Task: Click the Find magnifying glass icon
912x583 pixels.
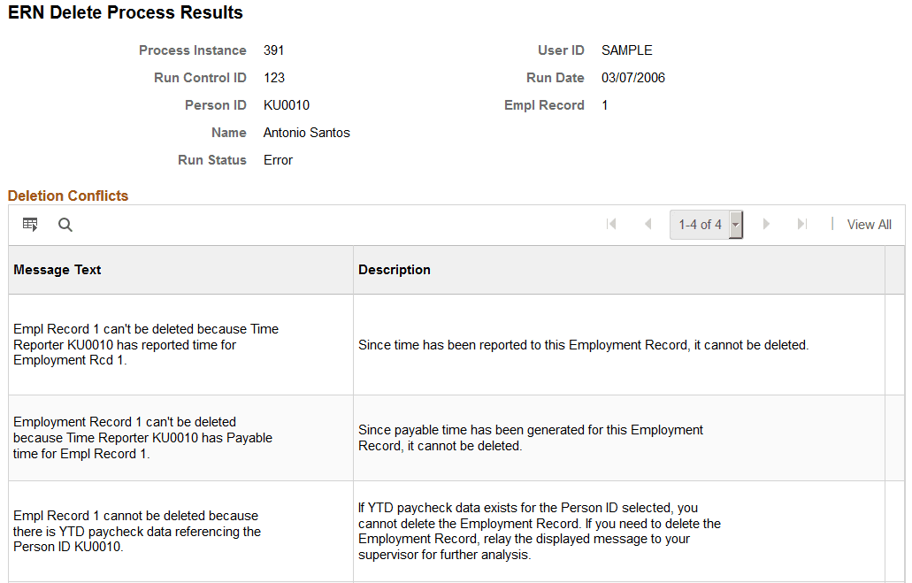Action: [65, 224]
